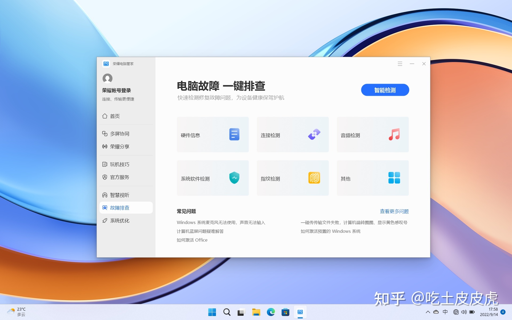Screen dimensions: 512x320
Task: Open File Explorer from taskbar
Action: tap(256, 312)
